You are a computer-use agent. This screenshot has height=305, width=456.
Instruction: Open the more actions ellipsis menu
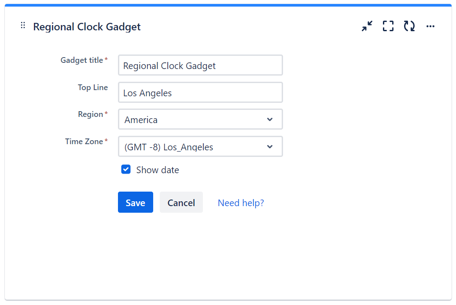pos(430,26)
